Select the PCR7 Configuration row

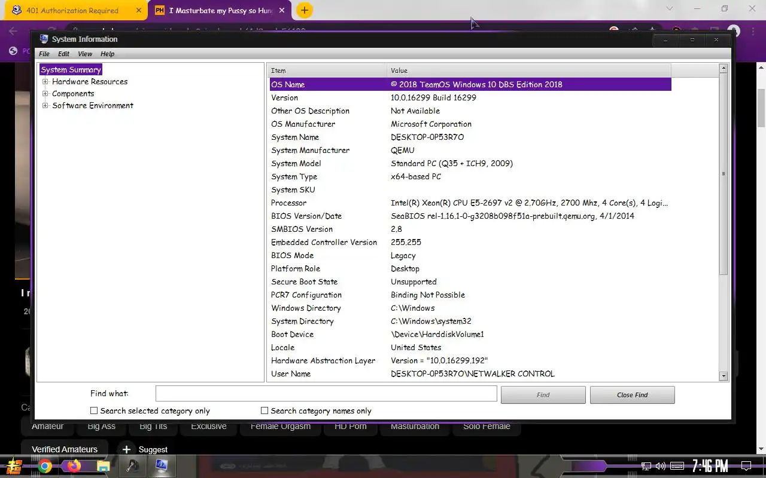point(470,295)
